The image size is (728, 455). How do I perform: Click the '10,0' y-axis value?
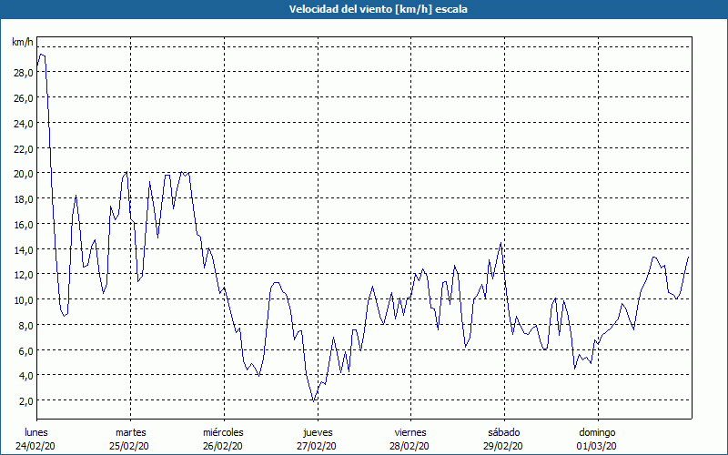(x=24, y=300)
